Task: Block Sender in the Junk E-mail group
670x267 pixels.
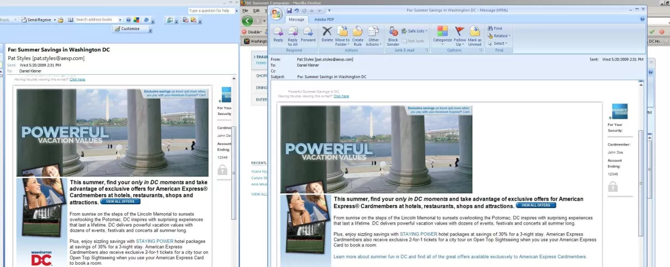Action: pos(393,34)
